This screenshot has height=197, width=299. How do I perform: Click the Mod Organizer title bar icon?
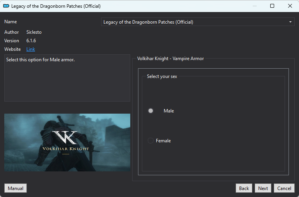(x=6, y=6)
